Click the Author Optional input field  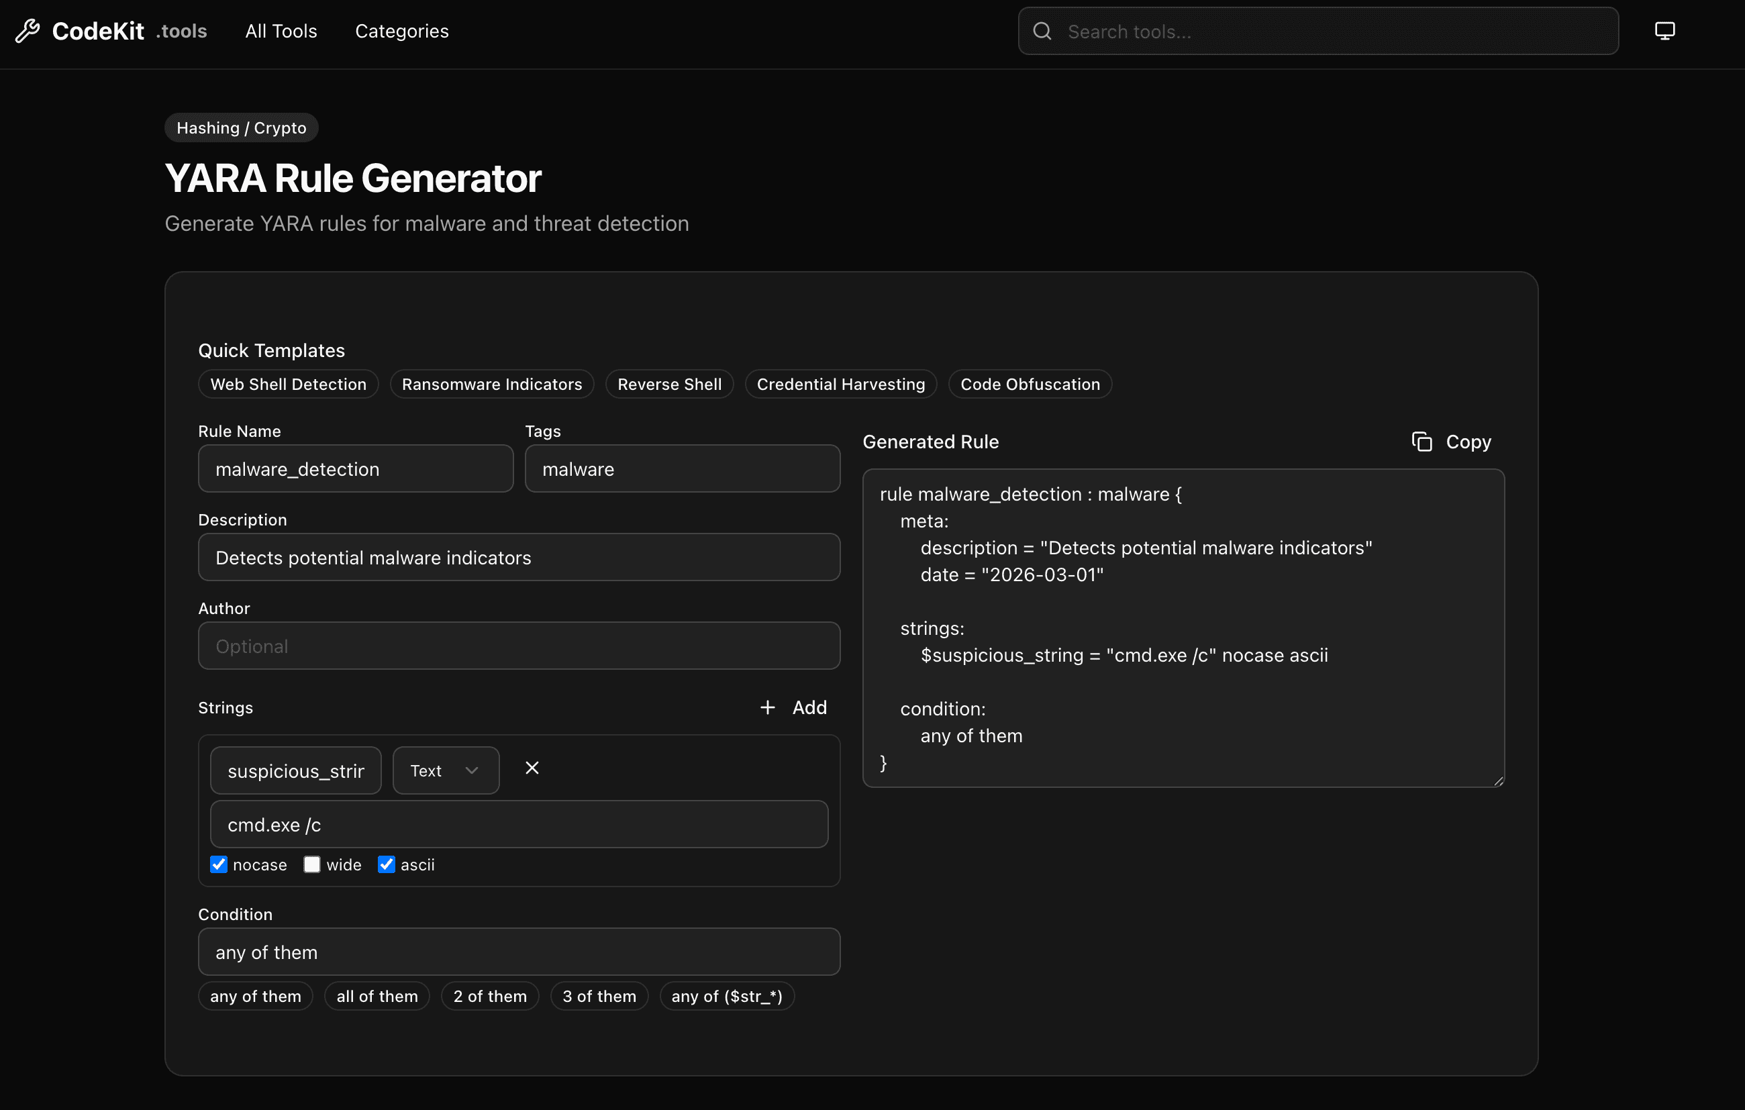coord(519,646)
